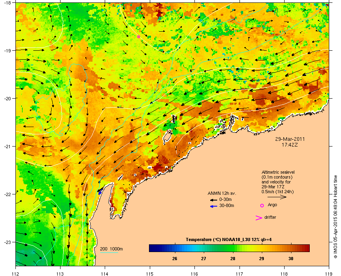The height and width of the screenshot is (276, 341).
Task: Click the Argo legend label
Action: tap(272, 205)
